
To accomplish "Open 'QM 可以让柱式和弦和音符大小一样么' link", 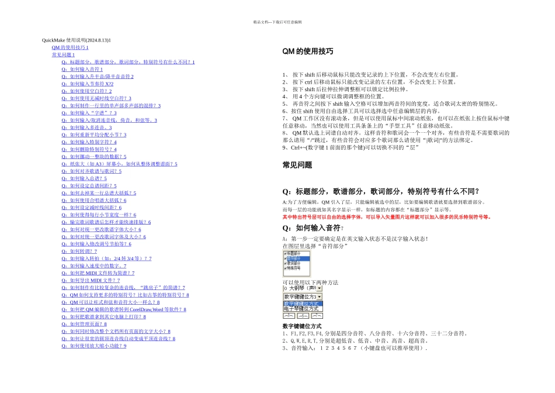I will pyautogui.click(x=110, y=302).
